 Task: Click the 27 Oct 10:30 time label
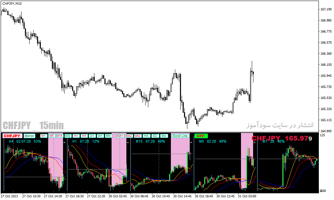point(31,196)
